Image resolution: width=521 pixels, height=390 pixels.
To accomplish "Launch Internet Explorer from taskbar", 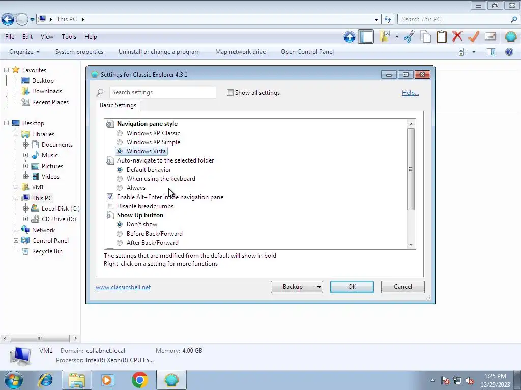I will point(45,380).
